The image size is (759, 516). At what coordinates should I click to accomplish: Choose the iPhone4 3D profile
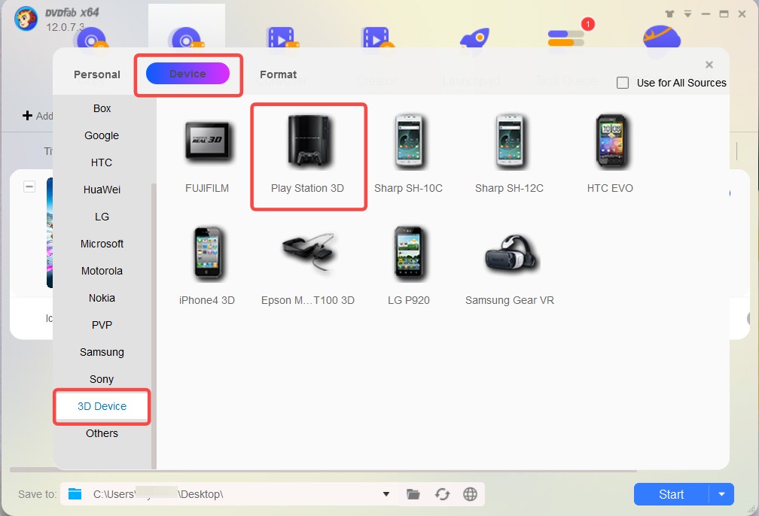tap(207, 266)
